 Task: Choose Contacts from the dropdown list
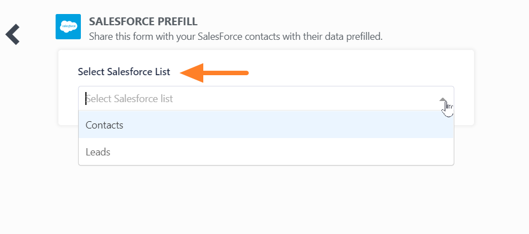click(104, 125)
